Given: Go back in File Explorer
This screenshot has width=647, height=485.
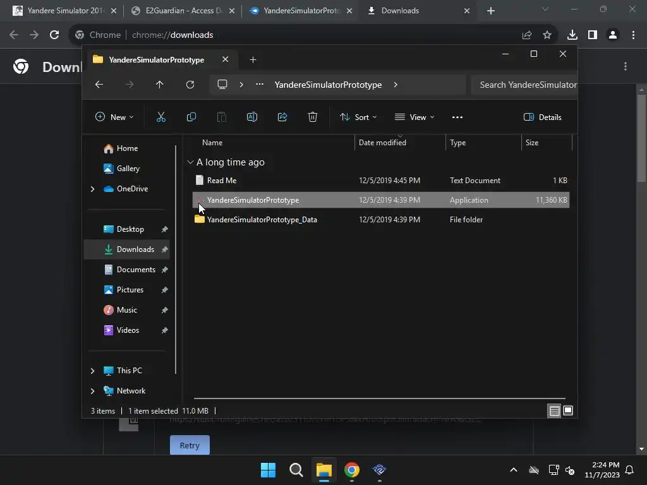Looking at the screenshot, I should coord(99,85).
